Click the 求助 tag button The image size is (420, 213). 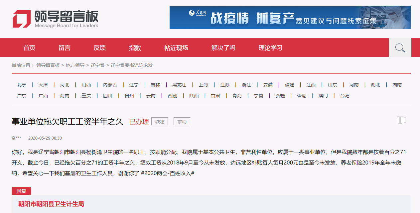(x=182, y=122)
